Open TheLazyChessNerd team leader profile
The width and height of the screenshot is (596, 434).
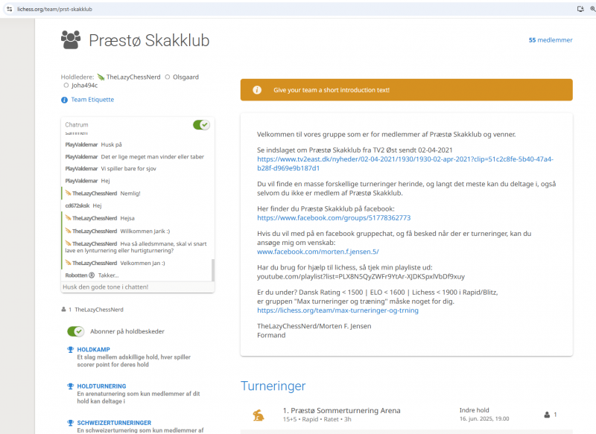point(133,77)
